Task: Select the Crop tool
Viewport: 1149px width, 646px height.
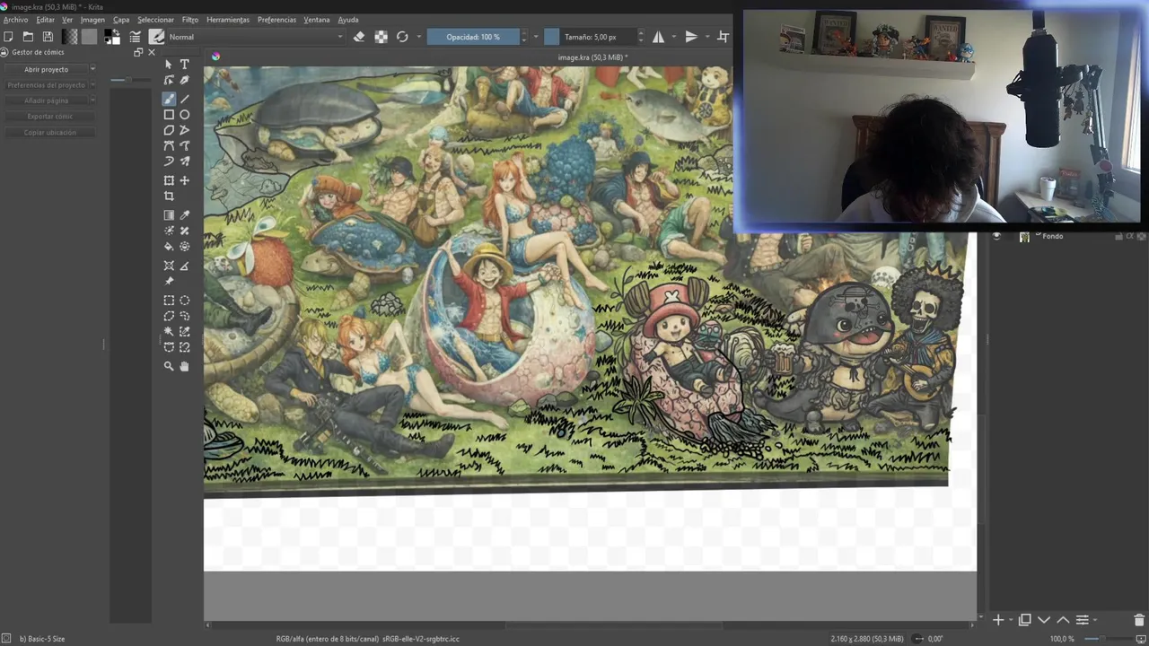Action: click(x=169, y=196)
